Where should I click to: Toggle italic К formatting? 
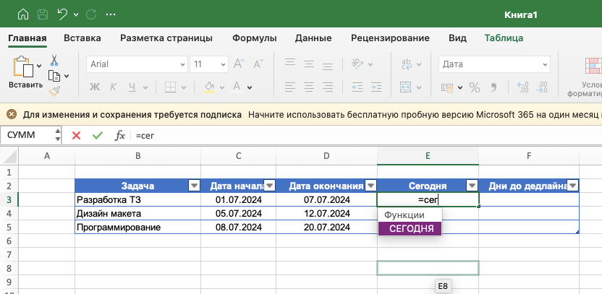pyautogui.click(x=113, y=87)
